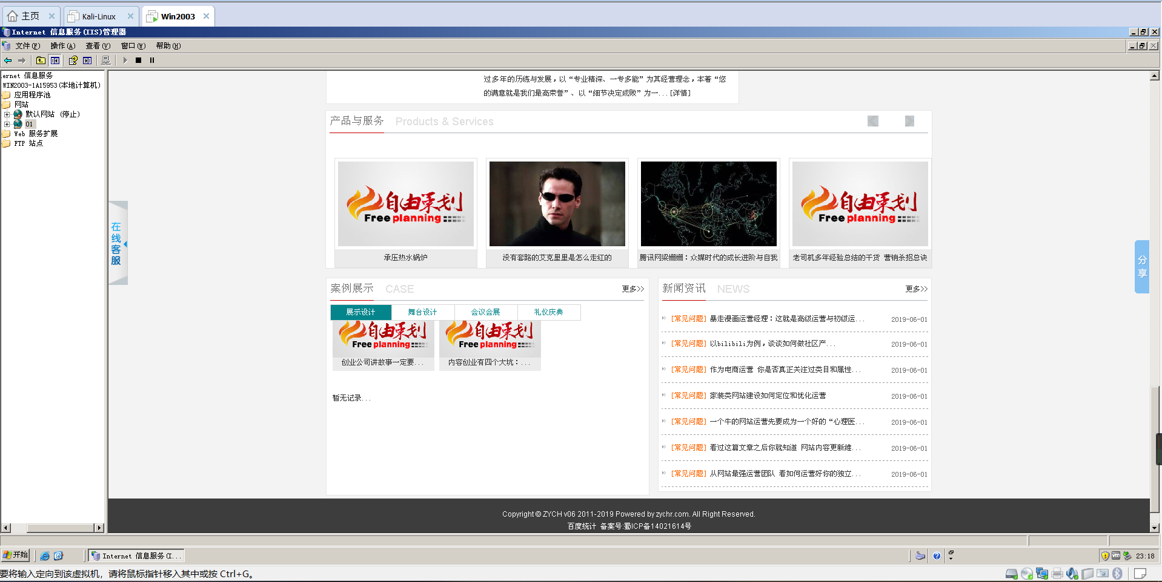1162x582 pixels.
Task: Expand the 01 website tree node
Action: (x=7, y=124)
